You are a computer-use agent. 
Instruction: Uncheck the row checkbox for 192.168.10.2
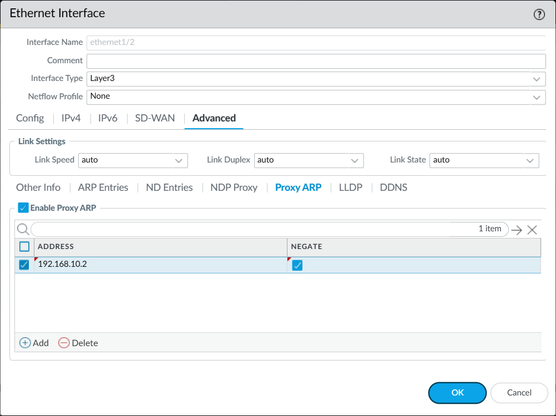point(24,265)
